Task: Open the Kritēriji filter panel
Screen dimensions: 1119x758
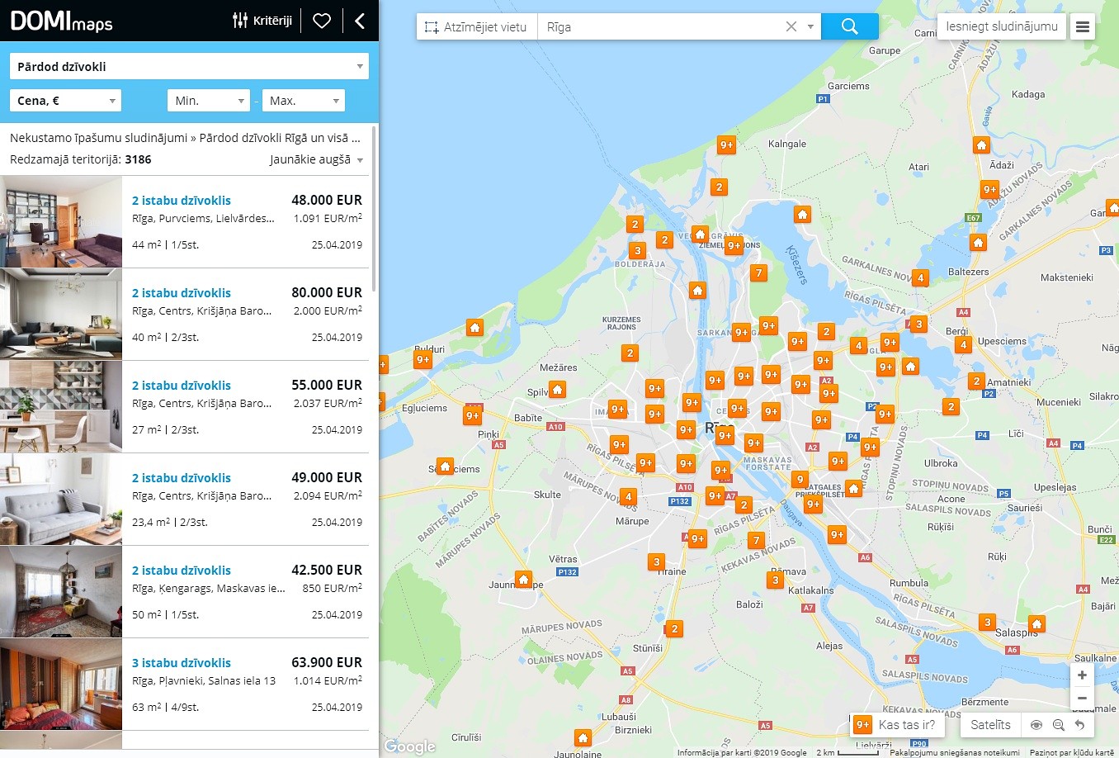Action: click(x=262, y=21)
